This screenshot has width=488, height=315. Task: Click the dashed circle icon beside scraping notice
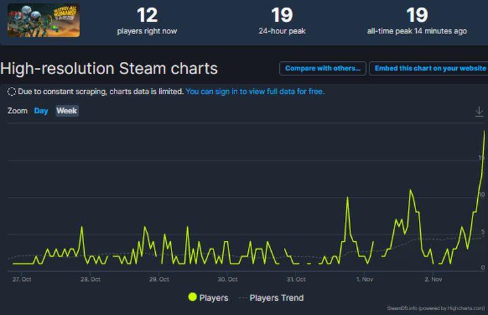(x=12, y=91)
